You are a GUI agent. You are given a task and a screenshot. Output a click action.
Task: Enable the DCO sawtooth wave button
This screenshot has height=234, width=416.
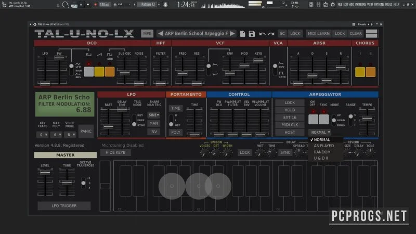click(x=99, y=72)
